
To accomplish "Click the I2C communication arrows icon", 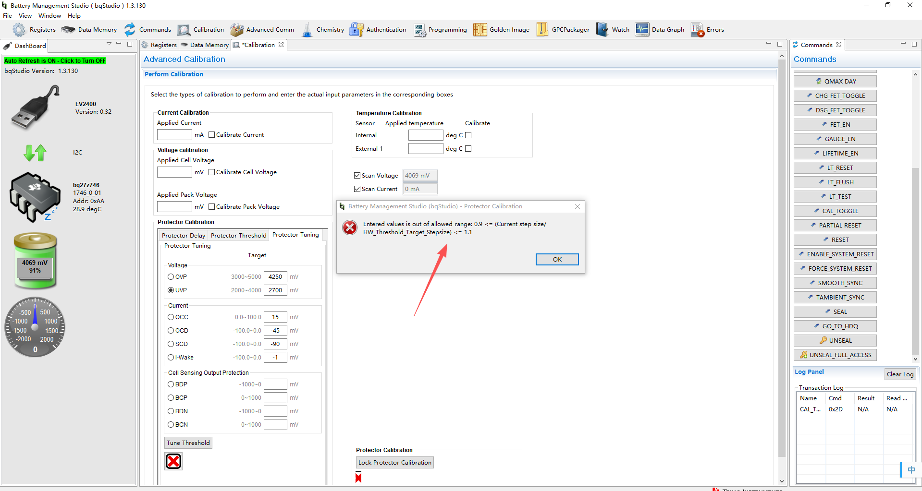I will pyautogui.click(x=35, y=153).
